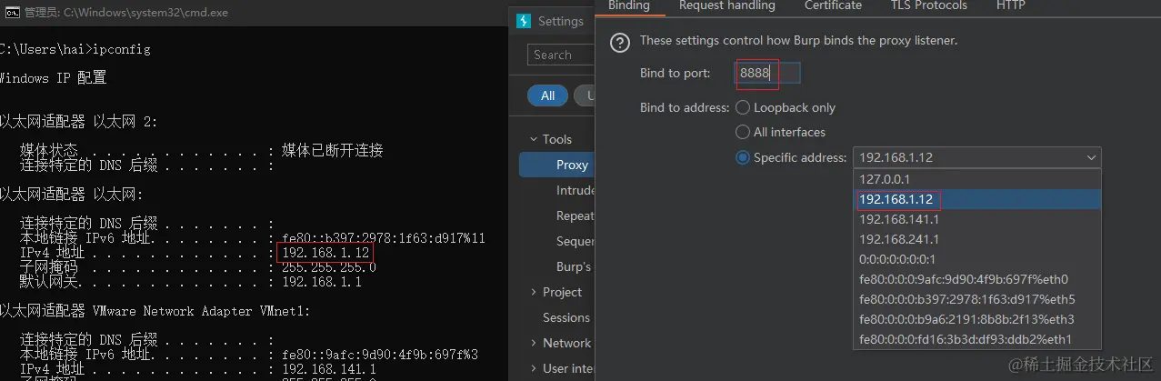
Task: Select the Specific address radio button
Action: point(743,157)
